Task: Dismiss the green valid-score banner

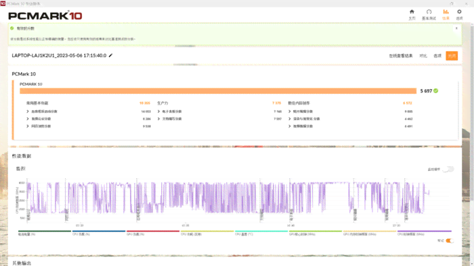Action: 456,28
